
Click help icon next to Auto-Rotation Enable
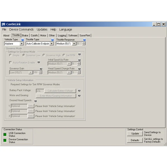[39, 62]
